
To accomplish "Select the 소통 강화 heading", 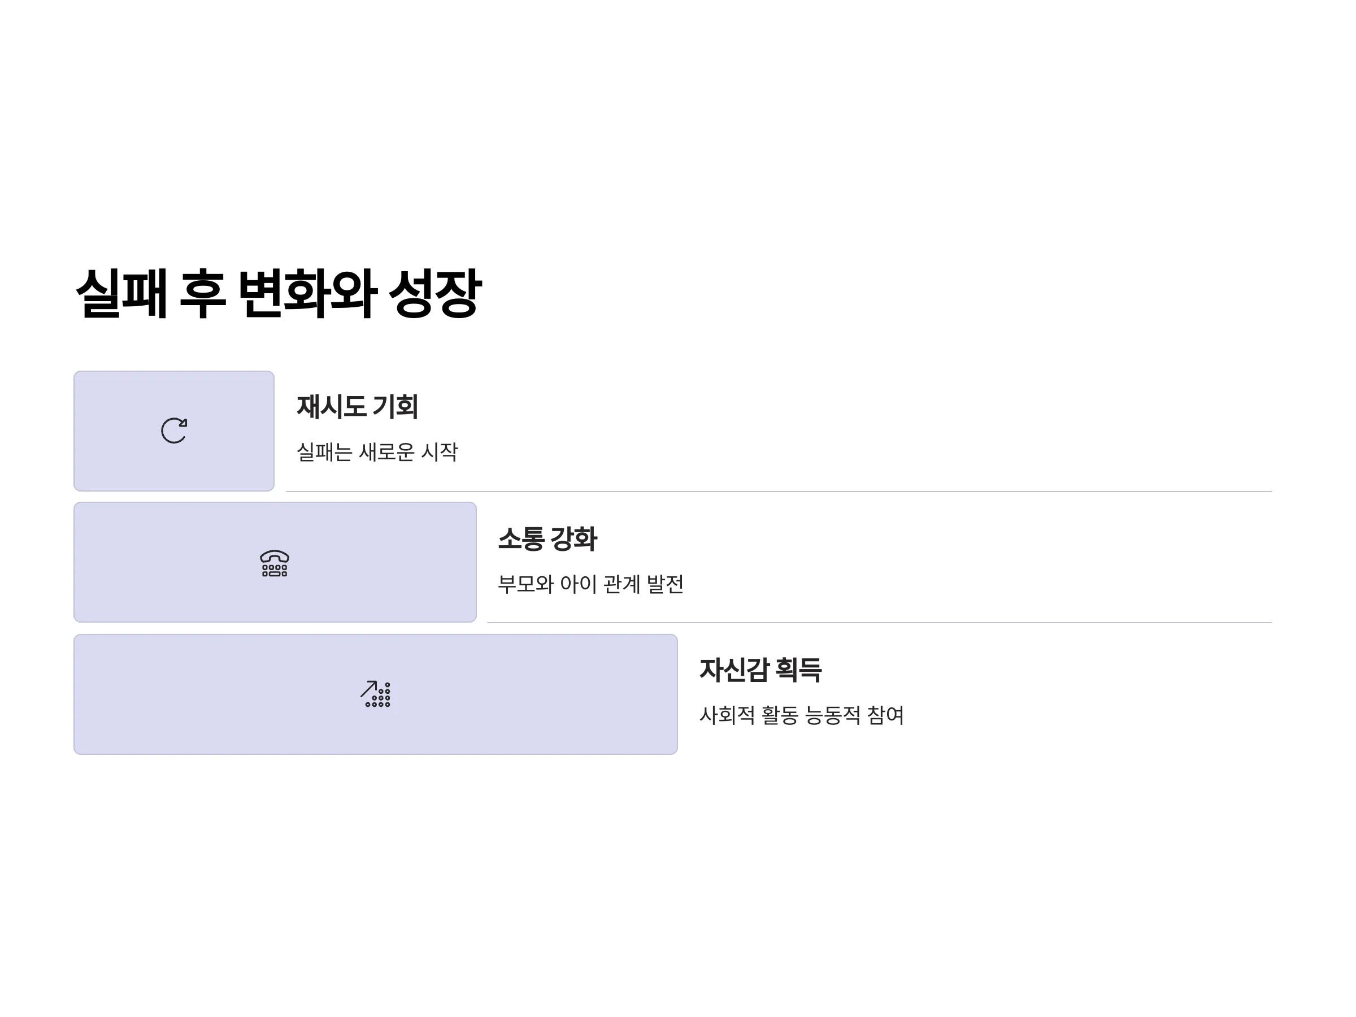I will point(547,538).
